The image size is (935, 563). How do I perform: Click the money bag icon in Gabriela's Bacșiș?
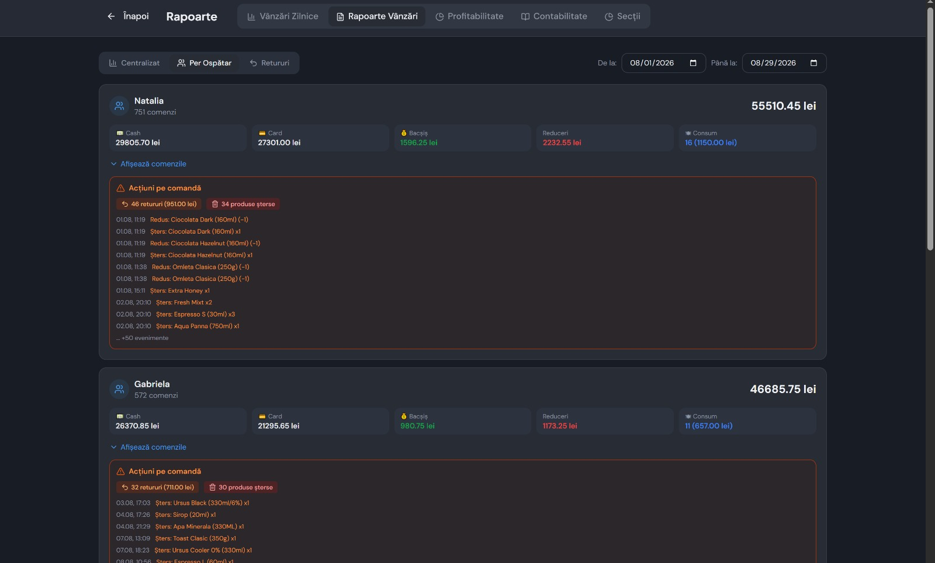pos(404,416)
